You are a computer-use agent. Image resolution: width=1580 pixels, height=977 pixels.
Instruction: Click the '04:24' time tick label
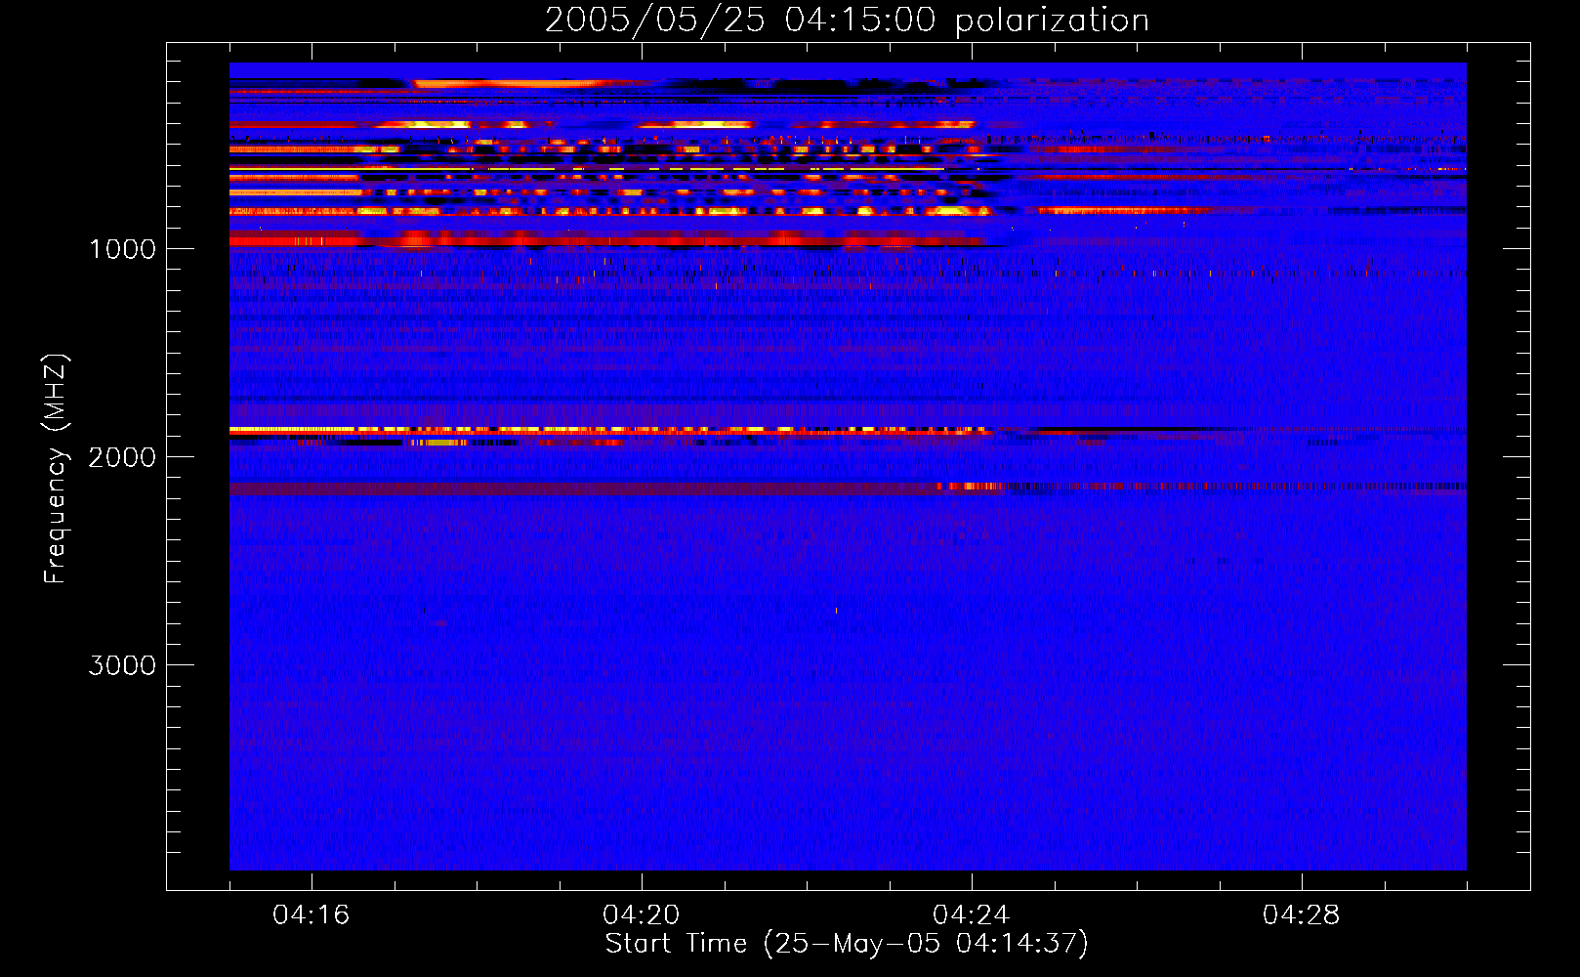971,914
